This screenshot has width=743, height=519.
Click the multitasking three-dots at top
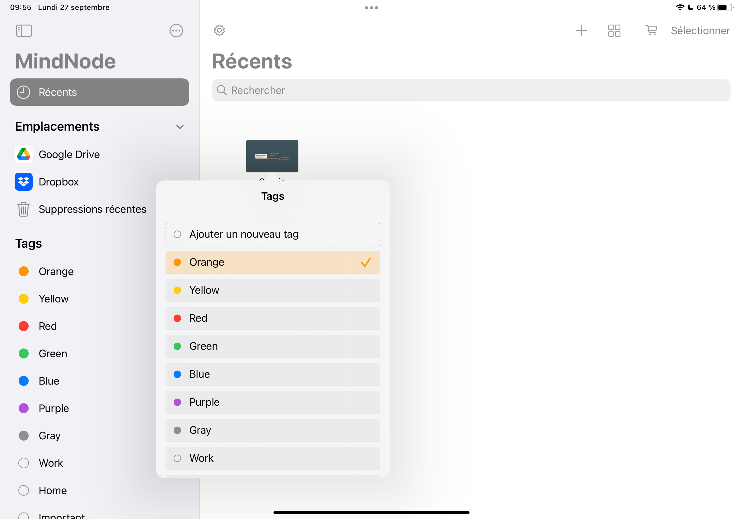pyautogui.click(x=371, y=7)
